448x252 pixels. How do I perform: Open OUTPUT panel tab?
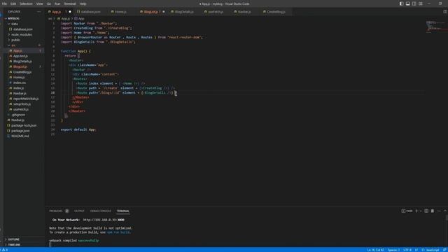(79, 211)
